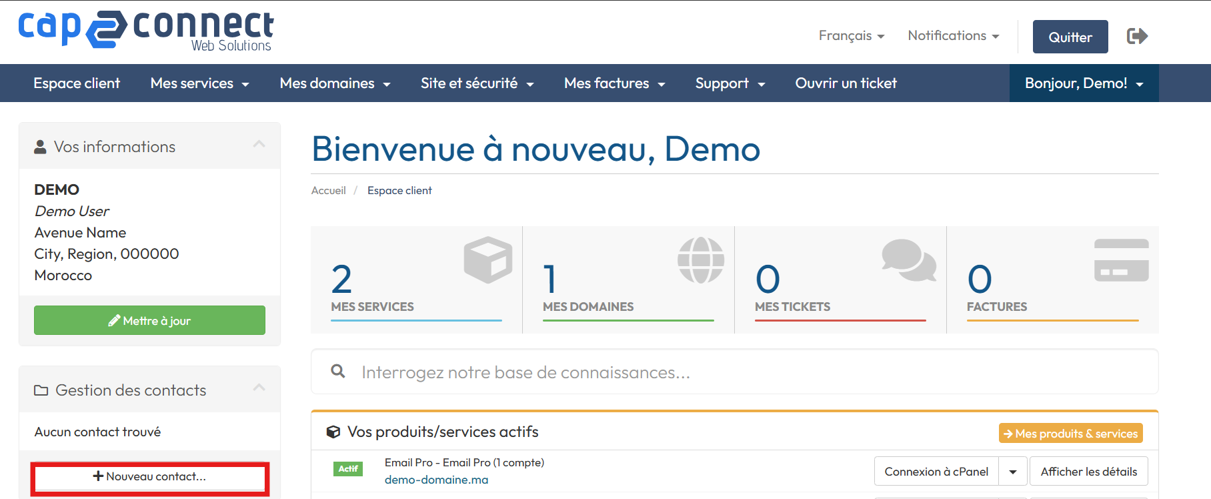The width and height of the screenshot is (1211, 499).
Task: Click the credit card icon in Factures tile
Action: 1121,260
